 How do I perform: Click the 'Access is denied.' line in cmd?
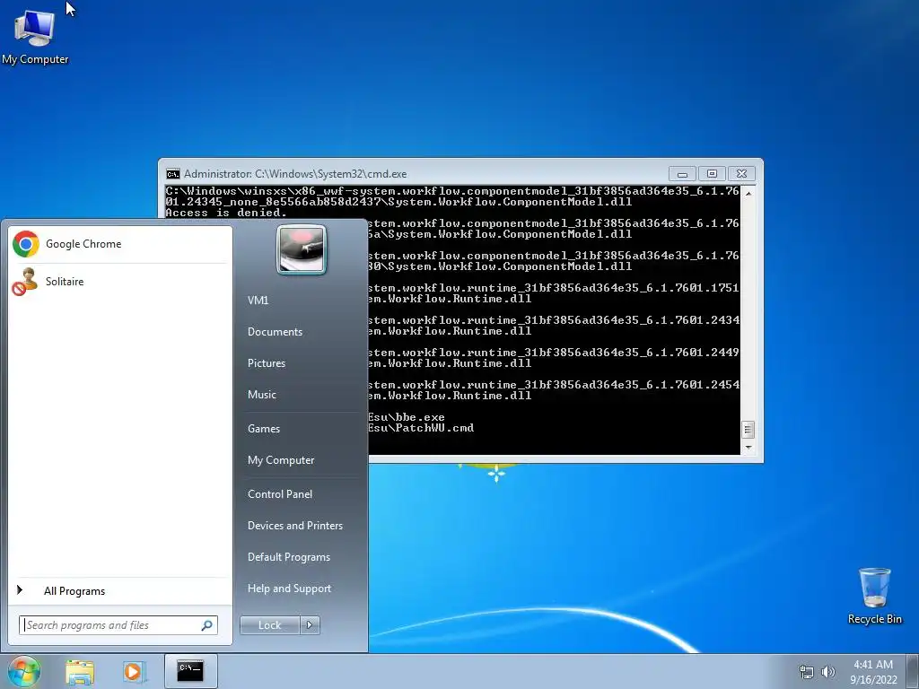[x=226, y=213]
